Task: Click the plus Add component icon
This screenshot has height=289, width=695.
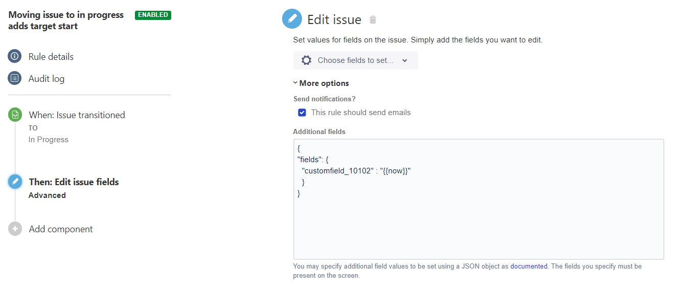Action: click(x=15, y=229)
